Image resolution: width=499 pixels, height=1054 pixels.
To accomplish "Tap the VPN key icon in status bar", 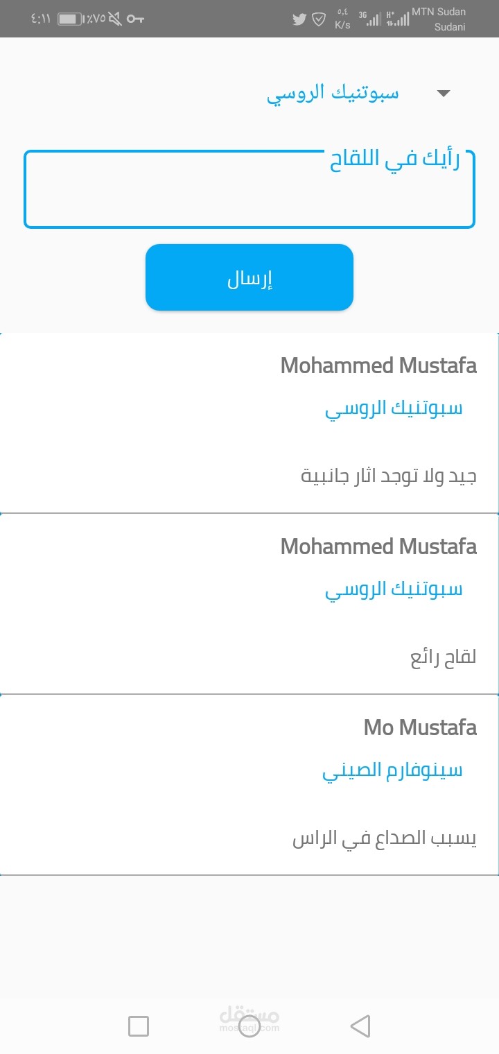I will [x=135, y=19].
